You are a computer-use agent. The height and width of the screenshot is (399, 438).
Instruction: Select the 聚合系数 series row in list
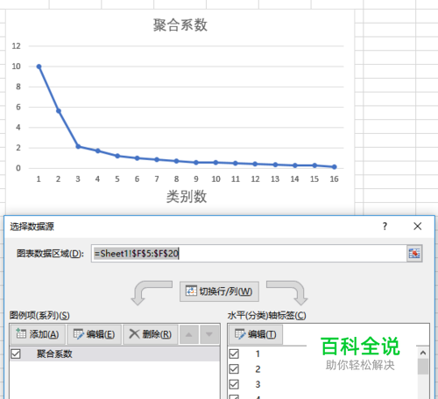tap(115, 353)
